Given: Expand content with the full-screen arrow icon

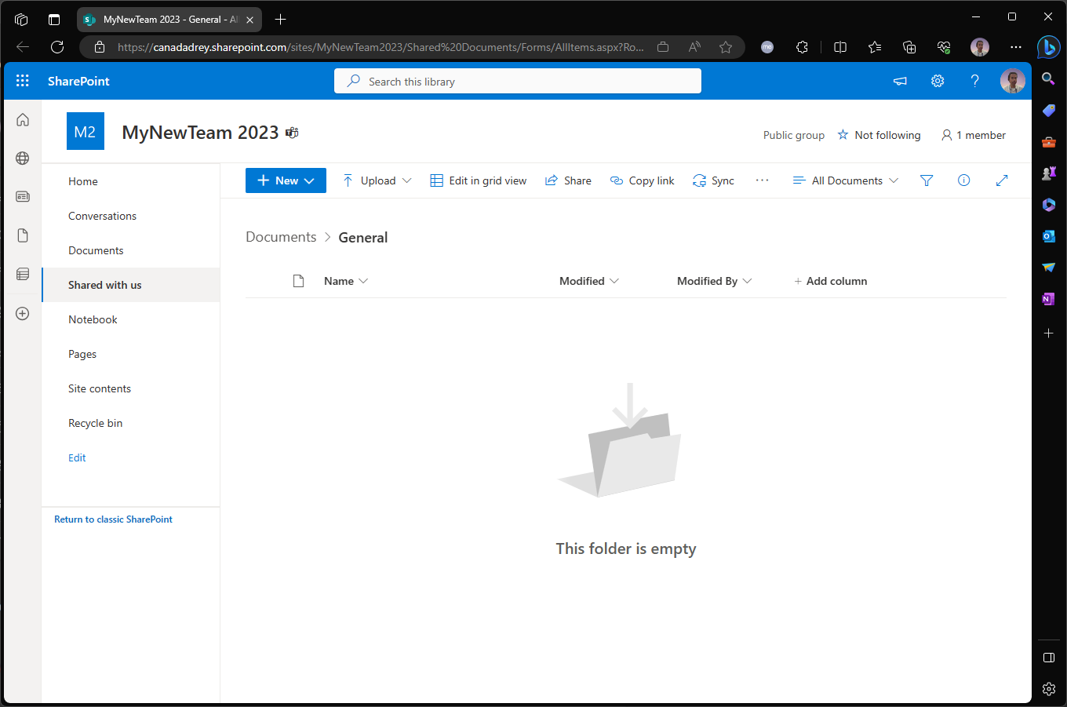Looking at the screenshot, I should point(1002,180).
